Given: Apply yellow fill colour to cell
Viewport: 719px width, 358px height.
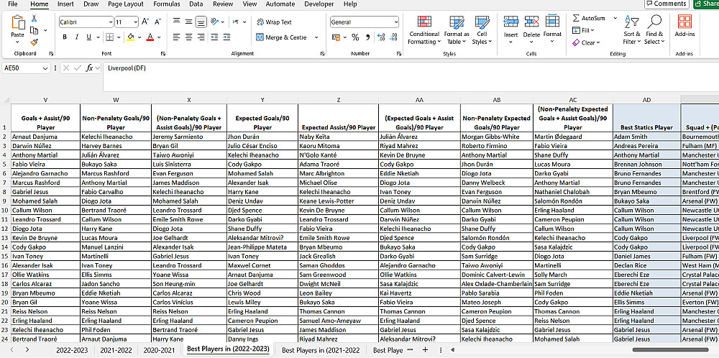Looking at the screenshot, I should tap(131, 37).
